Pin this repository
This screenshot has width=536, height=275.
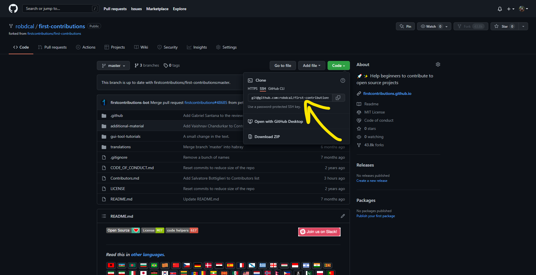(405, 26)
